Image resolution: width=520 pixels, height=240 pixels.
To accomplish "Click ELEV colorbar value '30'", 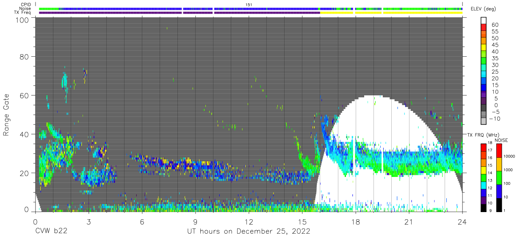I will [495, 65].
